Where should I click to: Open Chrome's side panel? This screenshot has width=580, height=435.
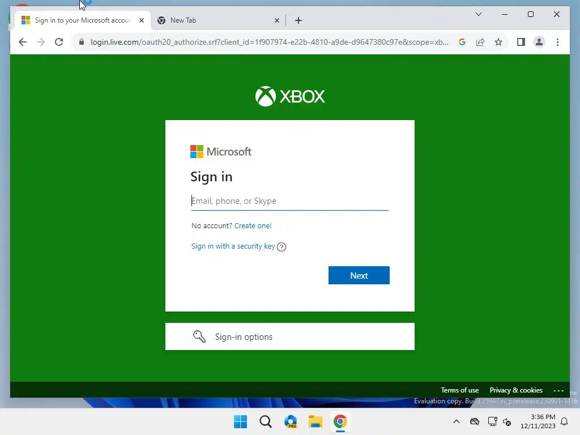click(x=521, y=42)
